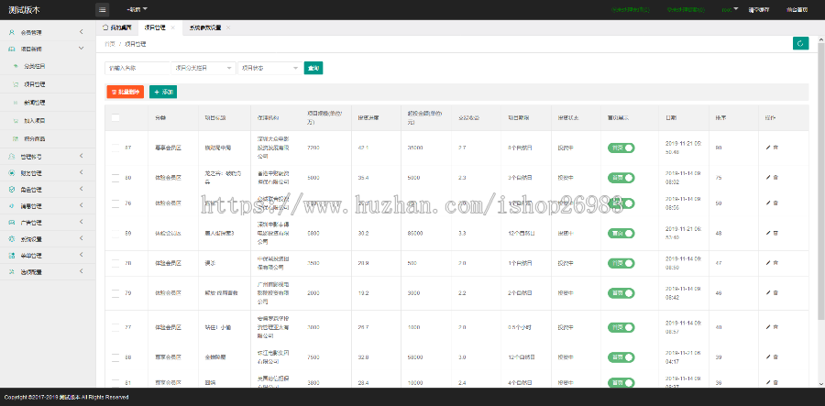Open the 项目分类栏目 dropdown filter
The image size is (825, 406).
(203, 68)
